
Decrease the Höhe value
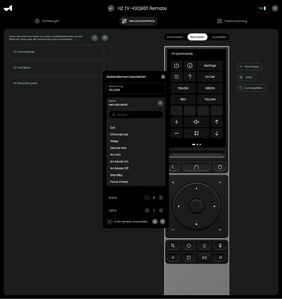[x=147, y=210]
